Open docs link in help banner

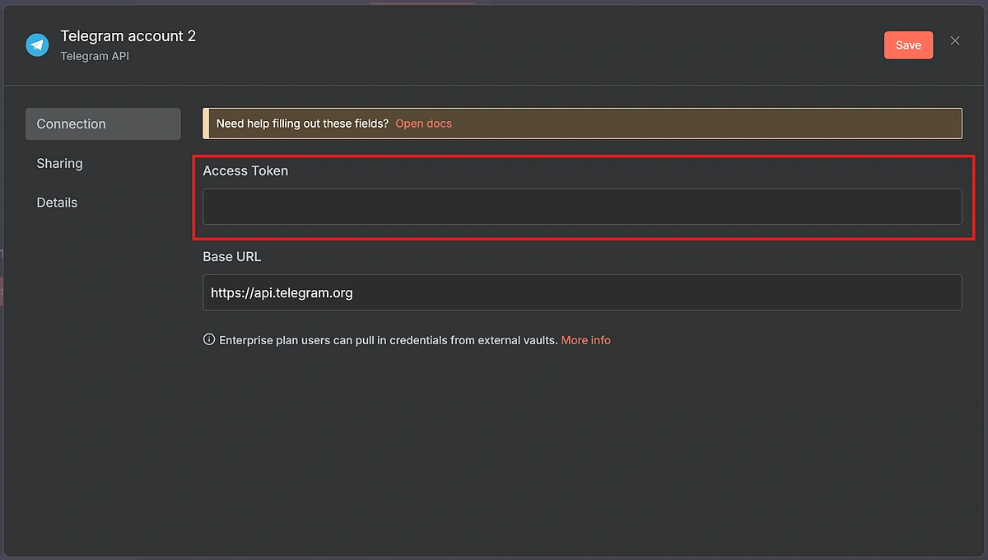pyautogui.click(x=423, y=124)
